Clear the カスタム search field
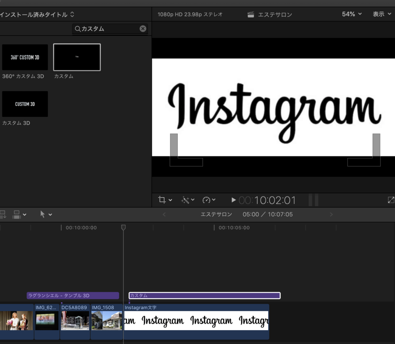 (143, 29)
